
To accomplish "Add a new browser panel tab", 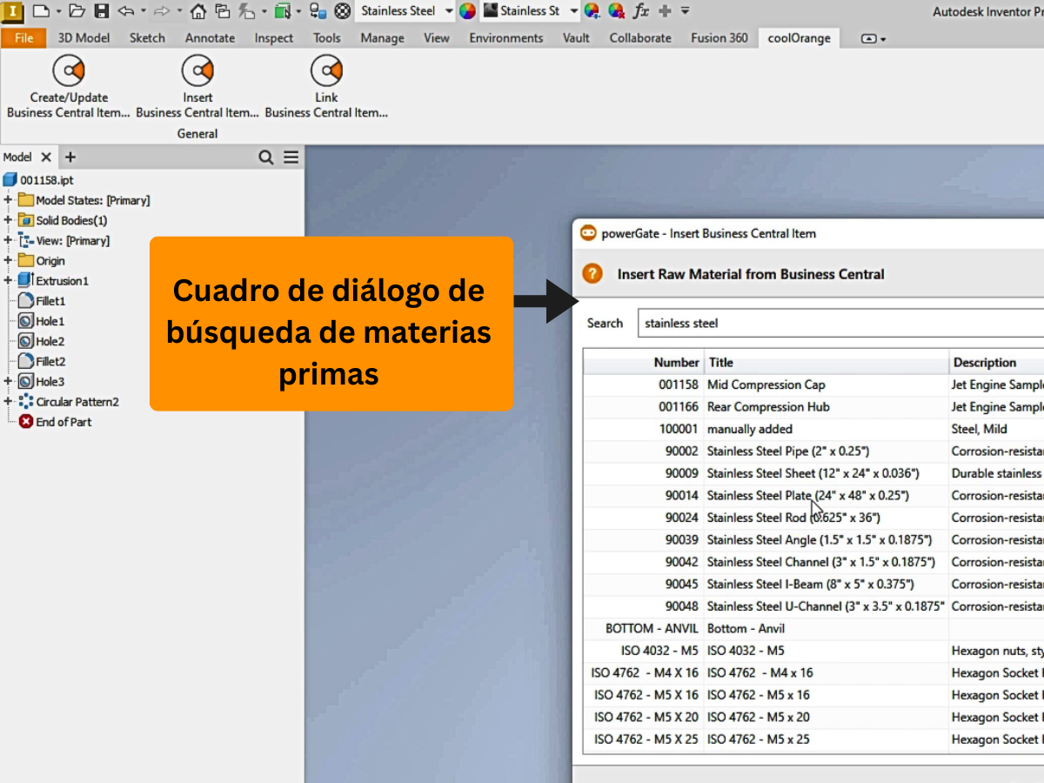I will [x=70, y=157].
